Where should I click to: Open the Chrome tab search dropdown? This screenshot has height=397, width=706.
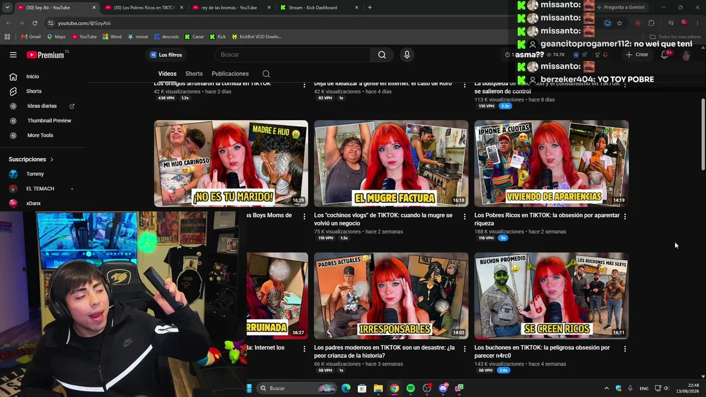pyautogui.click(x=7, y=8)
